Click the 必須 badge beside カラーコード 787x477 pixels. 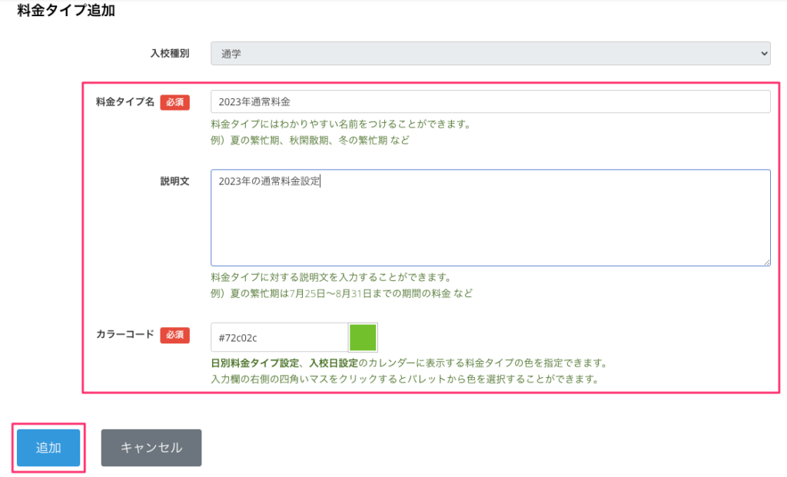tap(174, 335)
